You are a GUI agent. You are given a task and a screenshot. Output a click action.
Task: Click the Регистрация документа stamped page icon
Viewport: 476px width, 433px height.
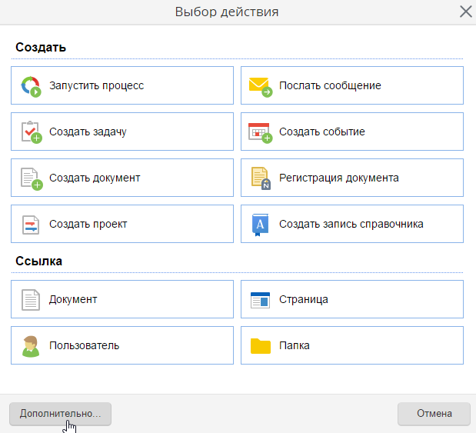260,178
